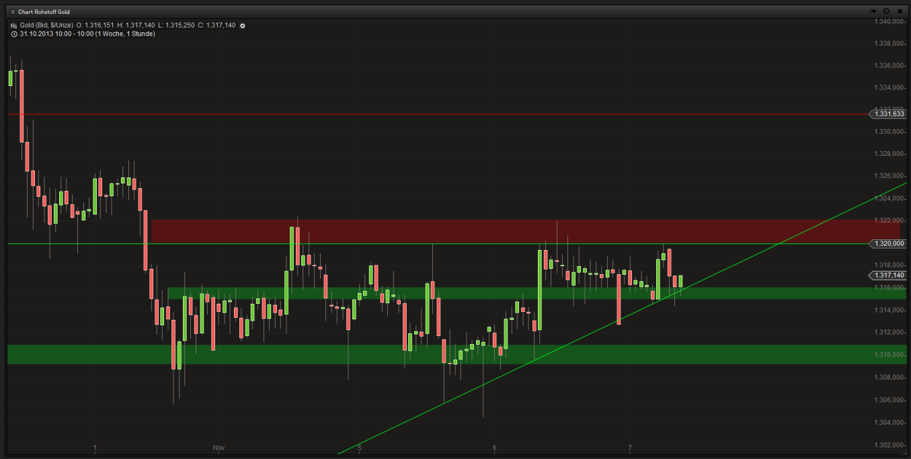The width and height of the screenshot is (911, 459).
Task: Click the pop-out arrow icon in the title bar
Action: [x=872, y=11]
